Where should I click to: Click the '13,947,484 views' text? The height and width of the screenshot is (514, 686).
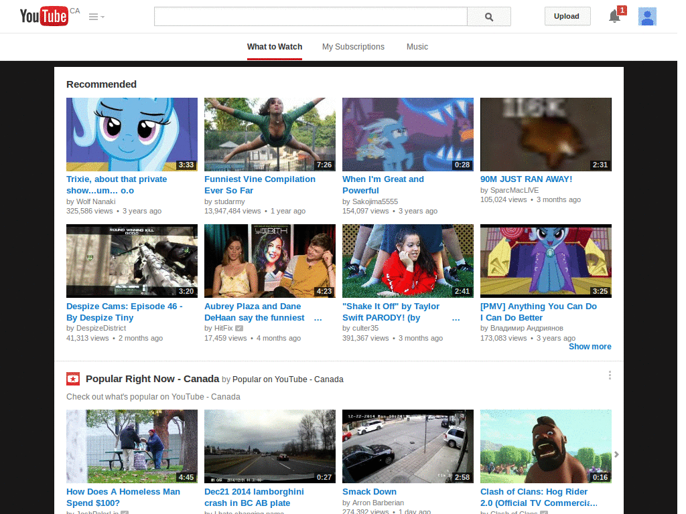pos(232,211)
